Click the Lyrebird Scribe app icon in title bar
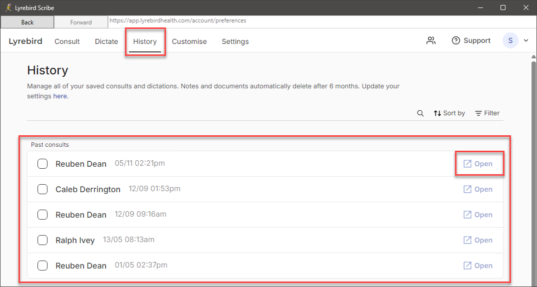Image resolution: width=537 pixels, height=287 pixels. pos(8,7)
